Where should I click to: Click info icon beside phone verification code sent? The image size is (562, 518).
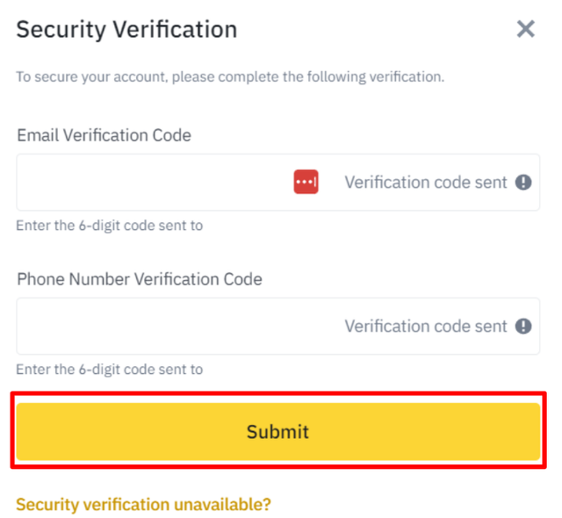click(523, 326)
